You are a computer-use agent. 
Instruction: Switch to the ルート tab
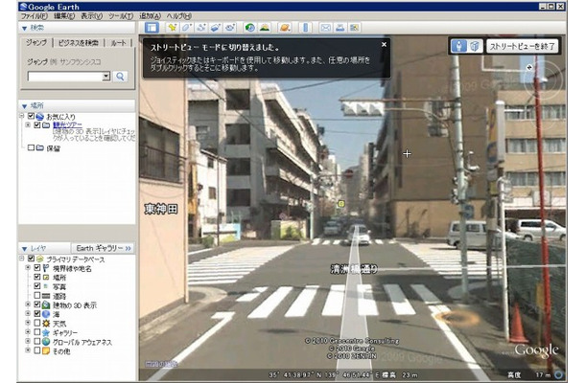(x=118, y=43)
